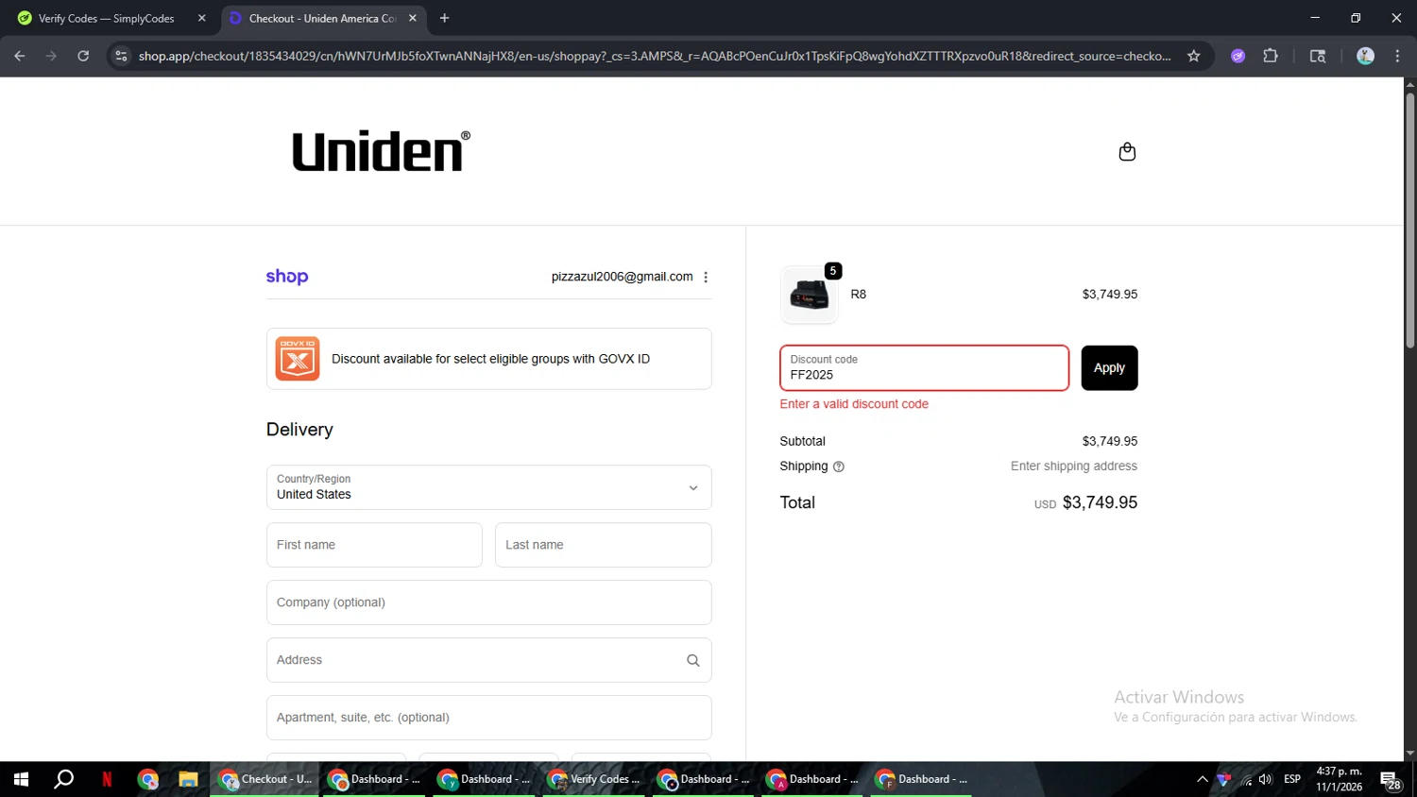
Task: Open the Chrome three-dot menu
Action: [1397, 56]
